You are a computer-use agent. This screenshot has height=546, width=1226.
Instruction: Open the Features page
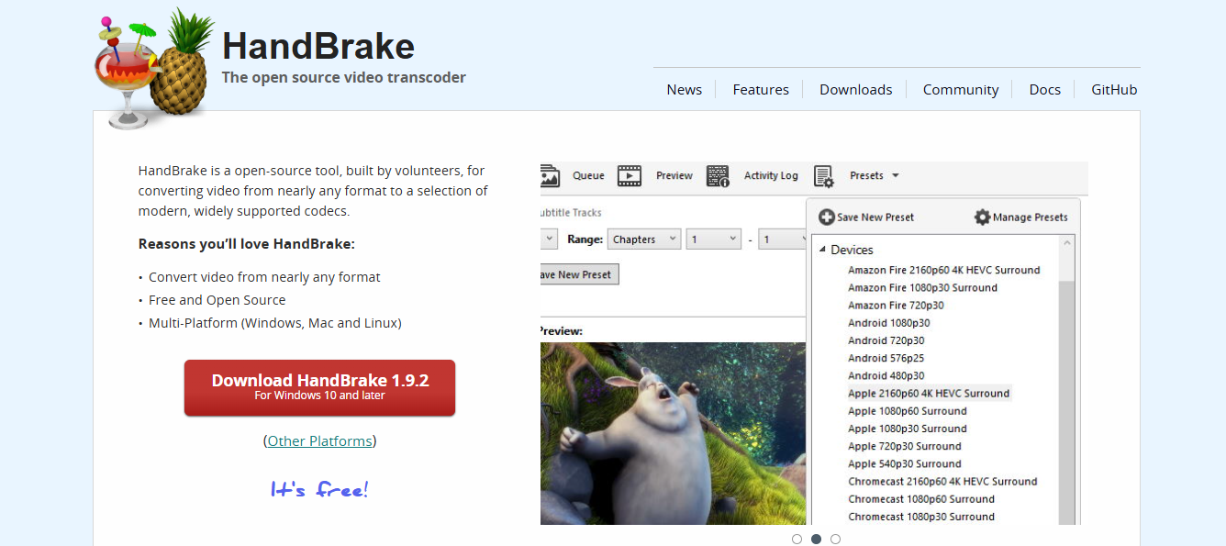(x=761, y=89)
